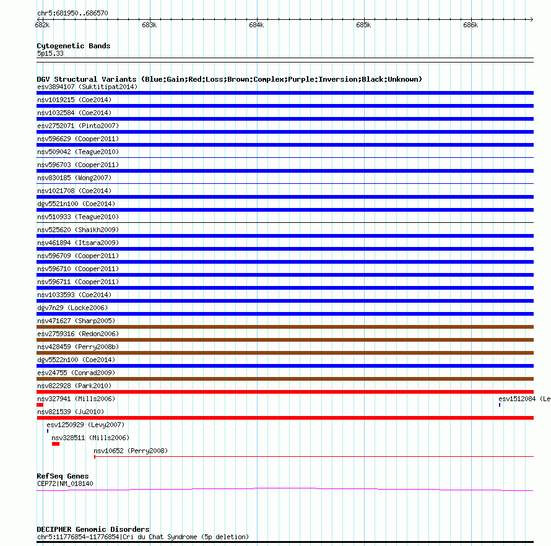Click the thin red nsv10652 loss line
This screenshot has height=546, width=551.
(314, 457)
